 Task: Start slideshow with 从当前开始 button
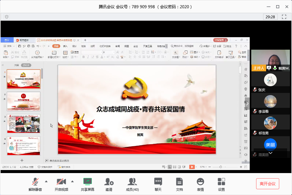37,55
